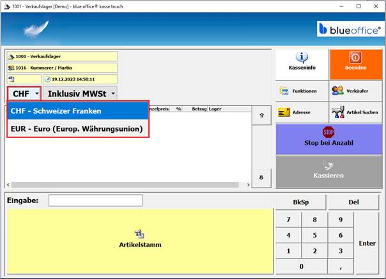The image size is (386, 279).
Task: Click the orange Beenden power icon
Action: (x=355, y=57)
